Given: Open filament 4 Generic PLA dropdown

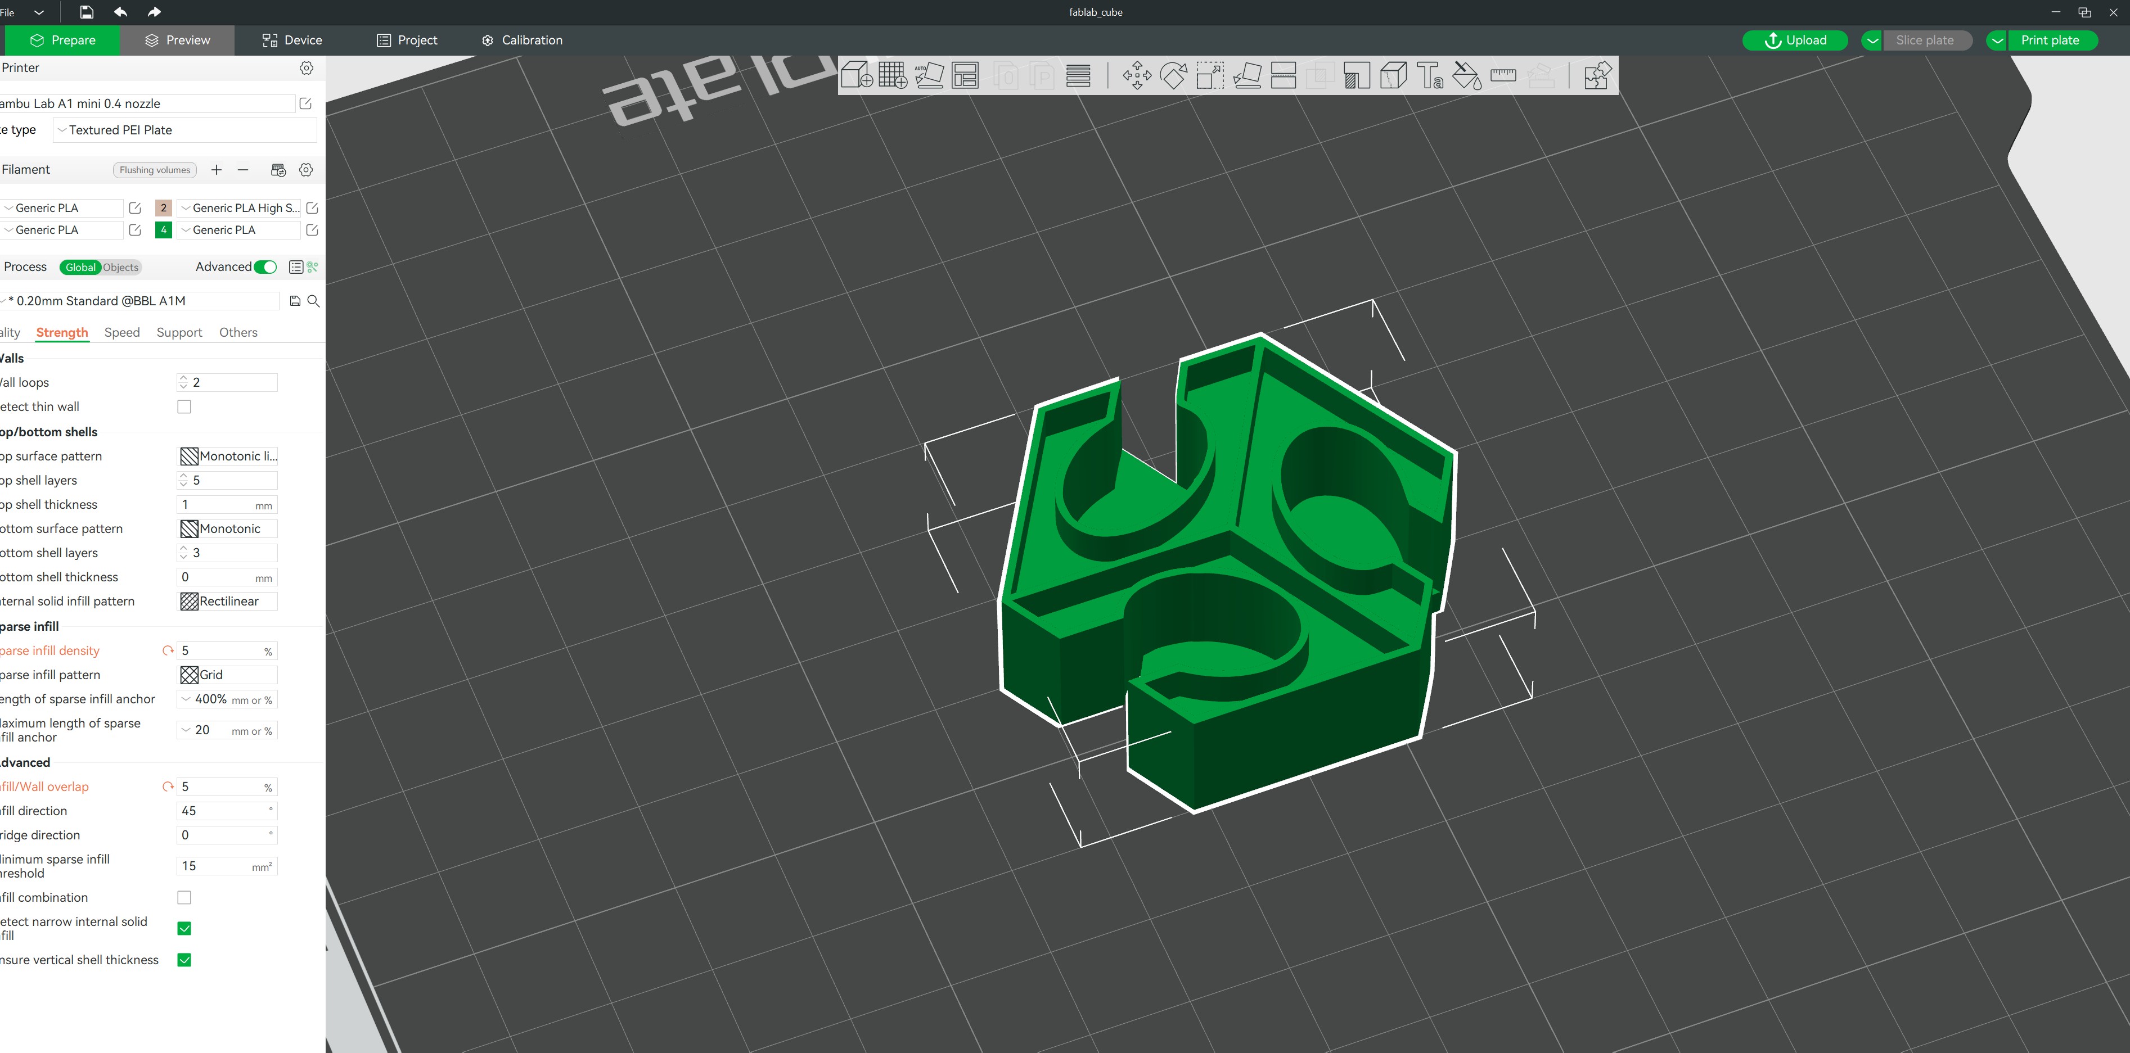Looking at the screenshot, I should [240, 230].
